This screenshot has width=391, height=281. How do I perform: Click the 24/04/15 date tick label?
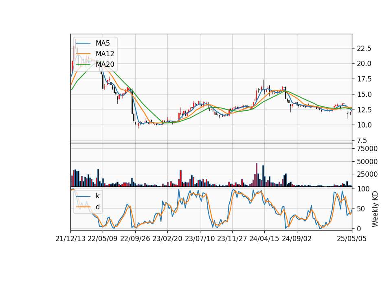(x=264, y=239)
